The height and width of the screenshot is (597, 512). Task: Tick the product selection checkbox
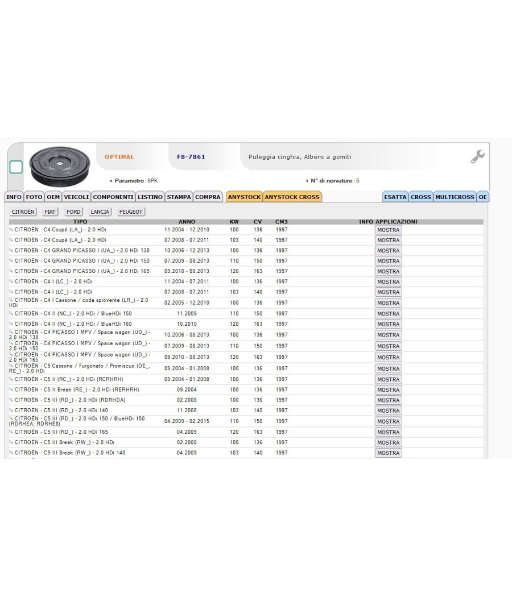click(x=16, y=167)
